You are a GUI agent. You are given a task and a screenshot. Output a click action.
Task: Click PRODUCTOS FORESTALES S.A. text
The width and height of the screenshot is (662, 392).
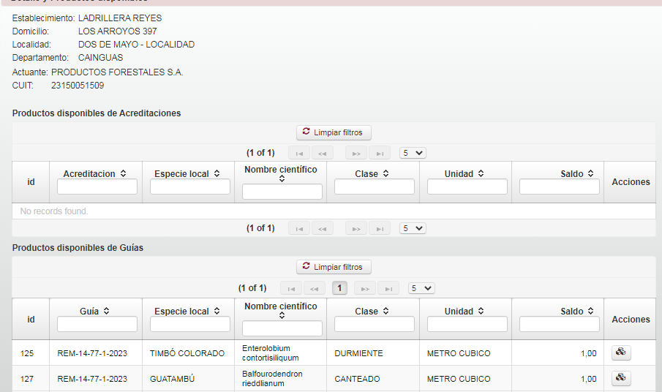pyautogui.click(x=117, y=72)
